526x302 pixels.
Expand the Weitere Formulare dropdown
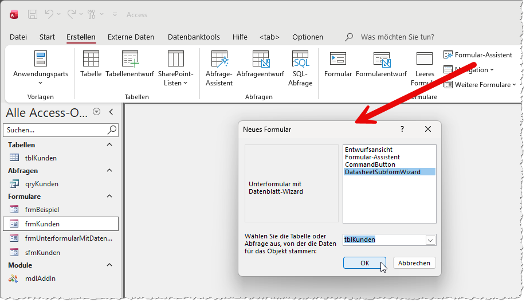click(480, 85)
